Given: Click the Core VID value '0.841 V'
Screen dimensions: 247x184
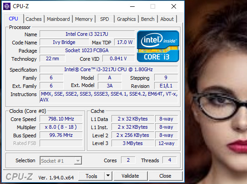Looking at the screenshot, I should (118, 58).
